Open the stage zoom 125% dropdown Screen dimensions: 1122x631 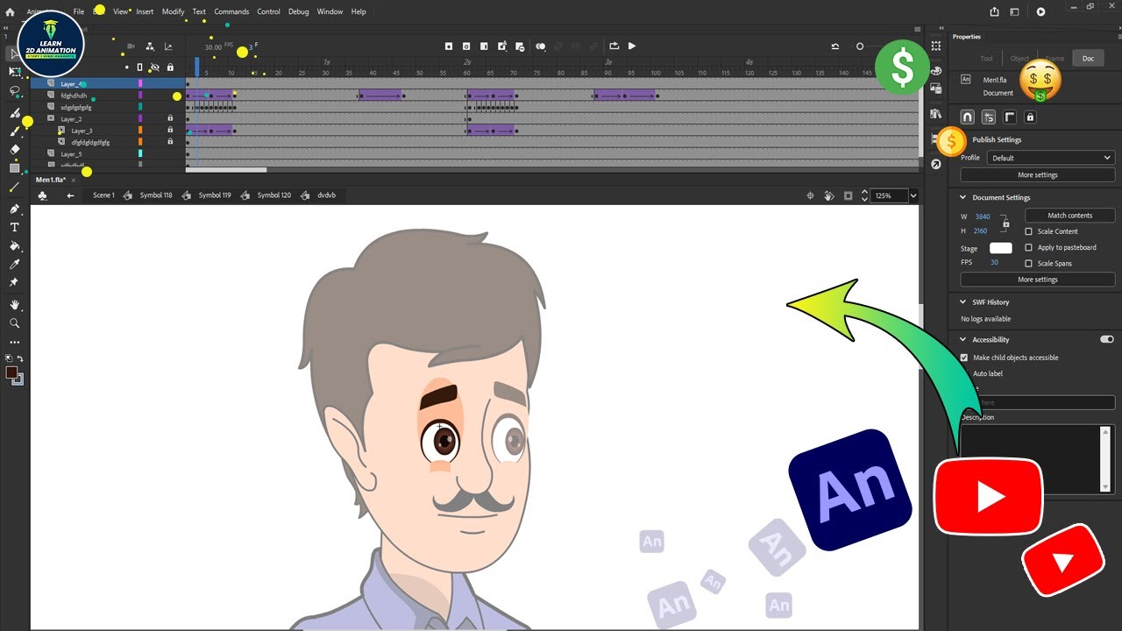pos(913,195)
